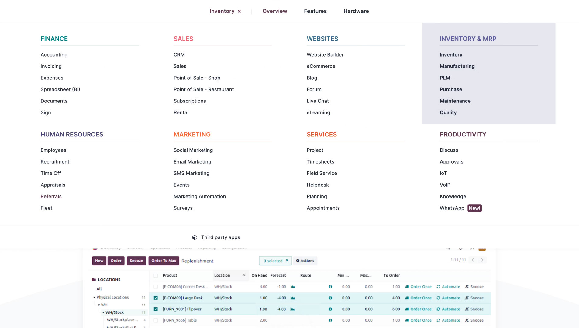This screenshot has height=328, width=579.
Task: Toggle the select-all checkbox in table header
Action: [156, 276]
